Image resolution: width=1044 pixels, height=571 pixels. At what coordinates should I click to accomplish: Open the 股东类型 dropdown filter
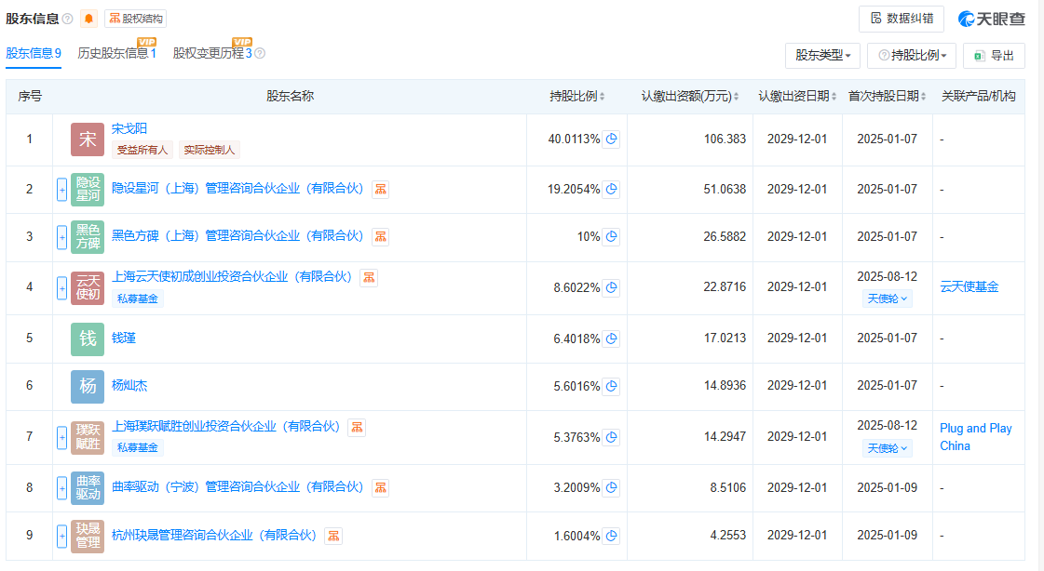point(822,56)
